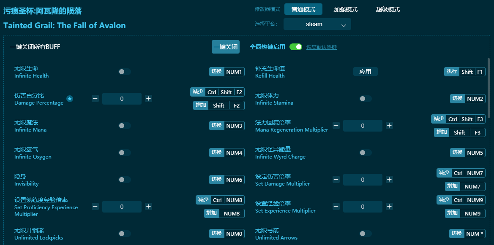Click minus icon for Mana Regeneration Multiplier
494x245 pixels.
point(336,126)
